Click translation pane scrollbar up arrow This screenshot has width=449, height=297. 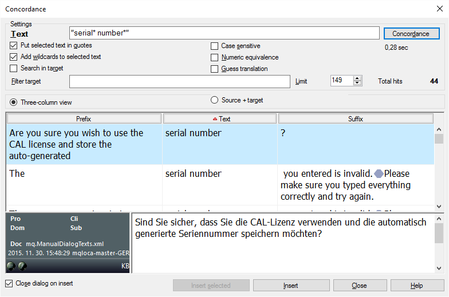439,219
